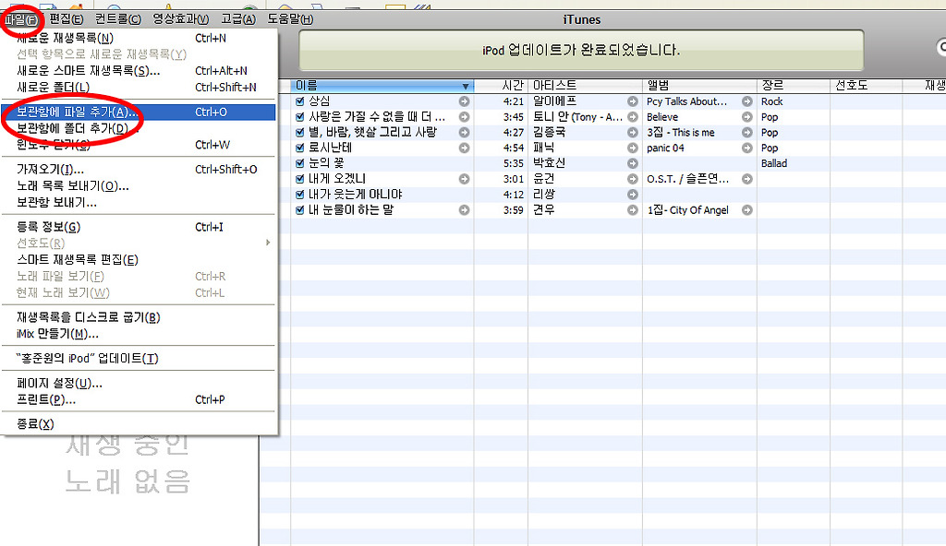946x546 pixels.
Task: Click the arrow icon next to artist 박효신
Action: 633,163
